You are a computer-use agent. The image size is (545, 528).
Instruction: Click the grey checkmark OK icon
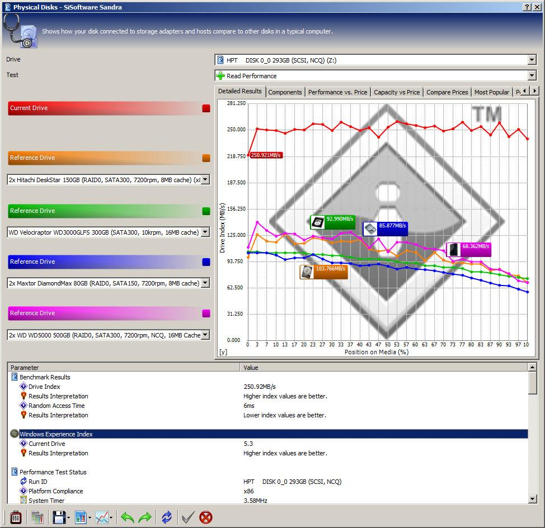coord(188,517)
